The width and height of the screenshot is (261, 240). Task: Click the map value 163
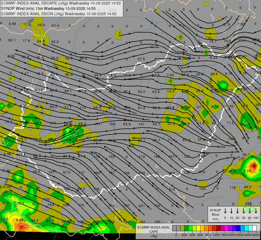point(112,157)
